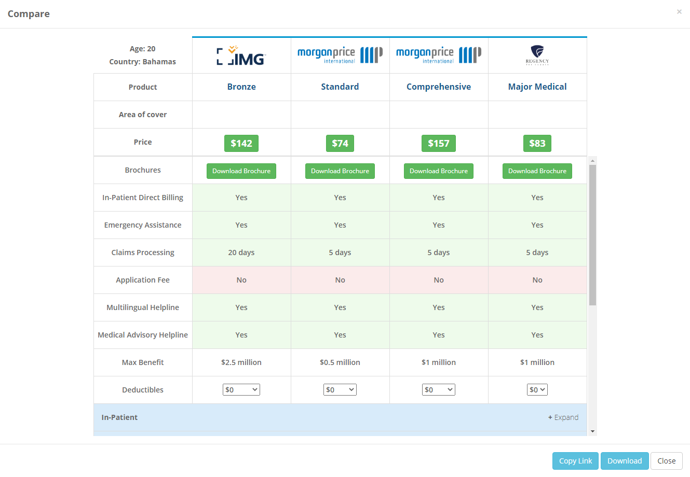
Task: Expand the In-Patient section
Action: (563, 417)
